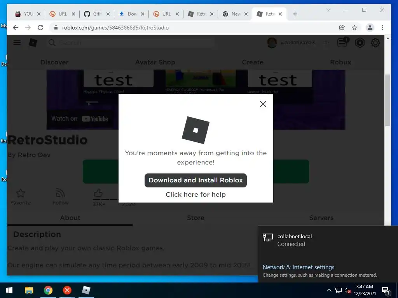The image size is (398, 298).
Task: Open Roblox notifications feed icon
Action: point(343,43)
